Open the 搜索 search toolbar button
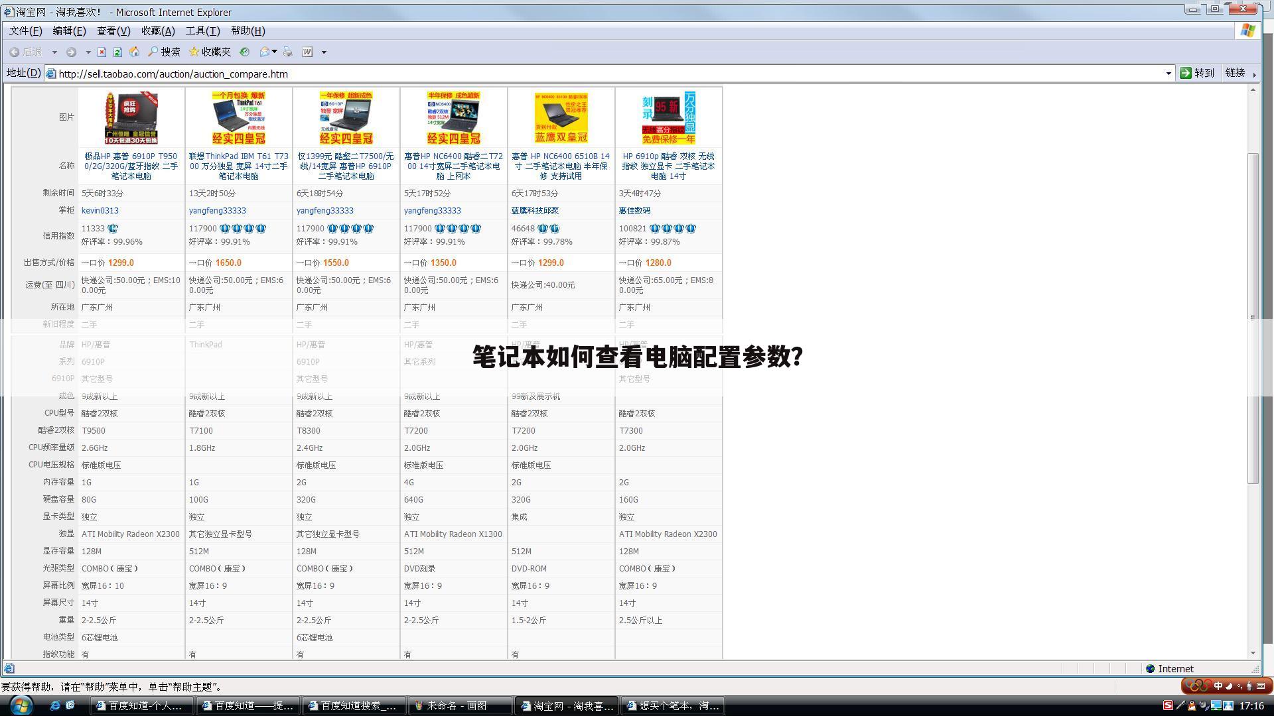Viewport: 1274px width, 716px height. point(163,52)
